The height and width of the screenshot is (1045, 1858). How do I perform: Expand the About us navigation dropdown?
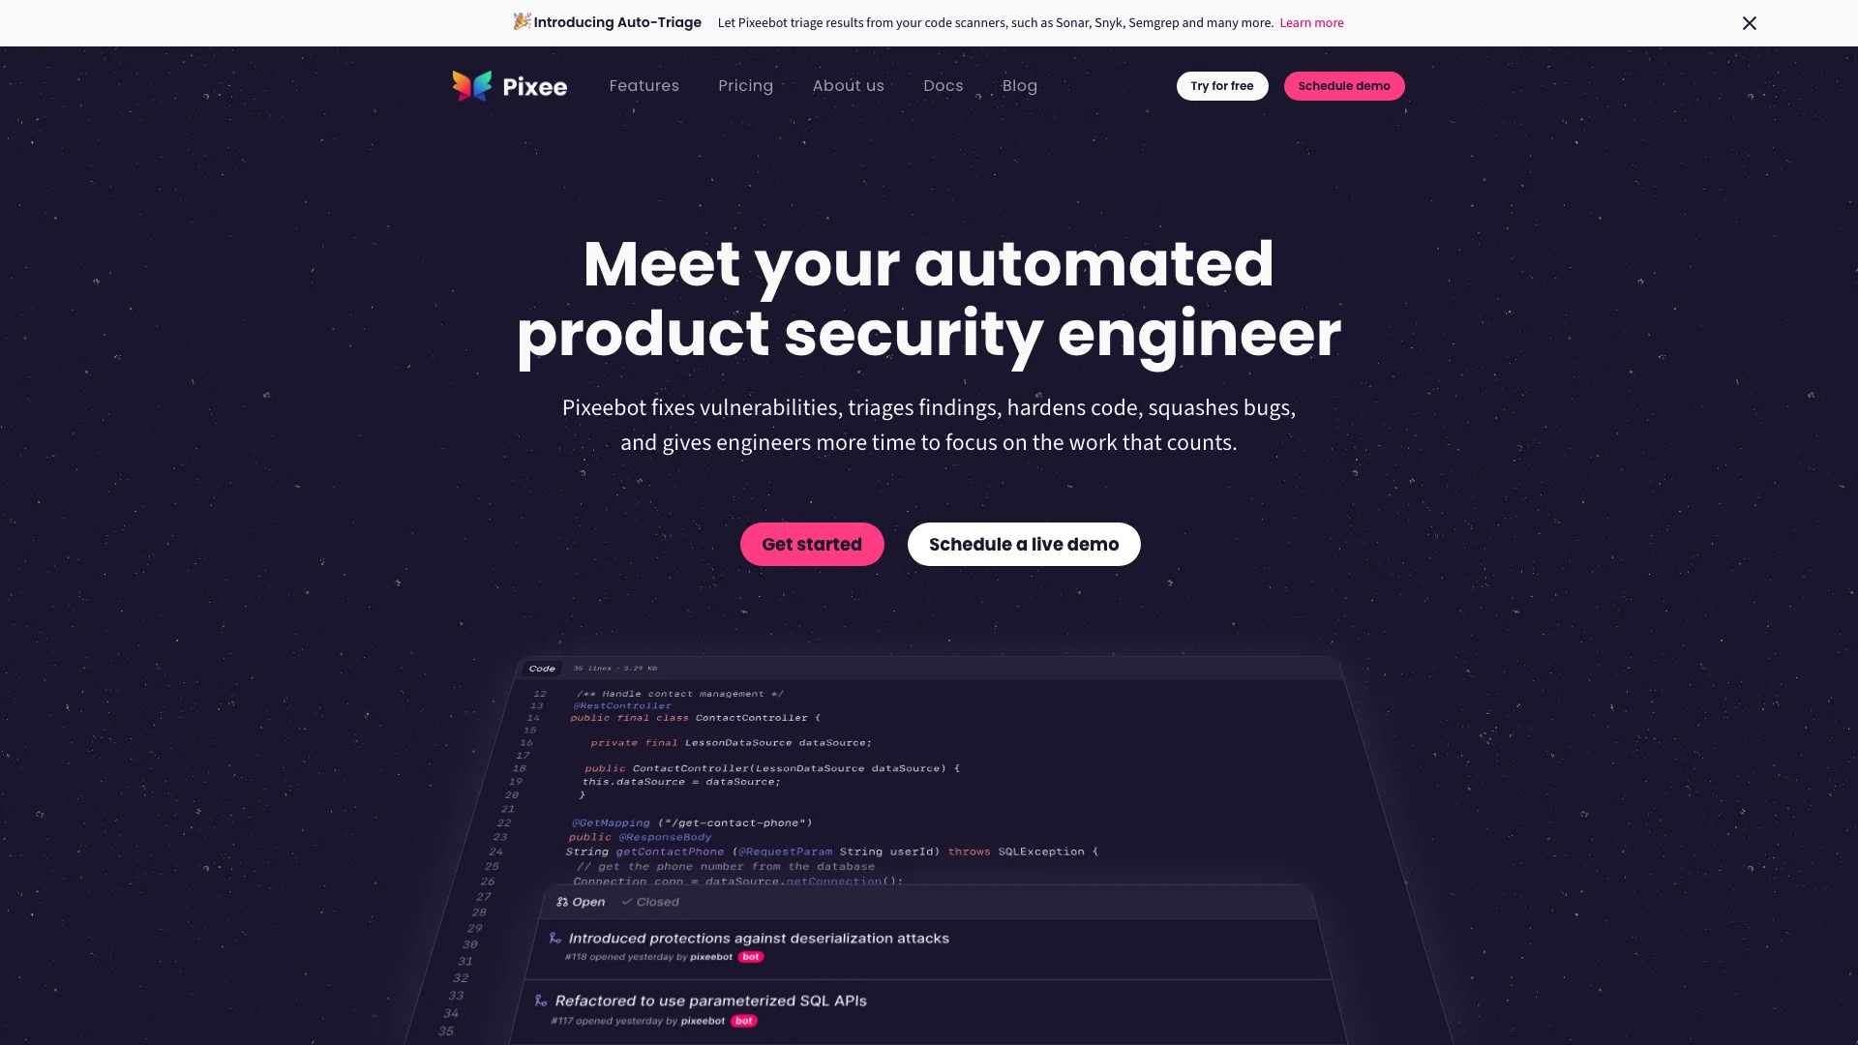click(848, 85)
